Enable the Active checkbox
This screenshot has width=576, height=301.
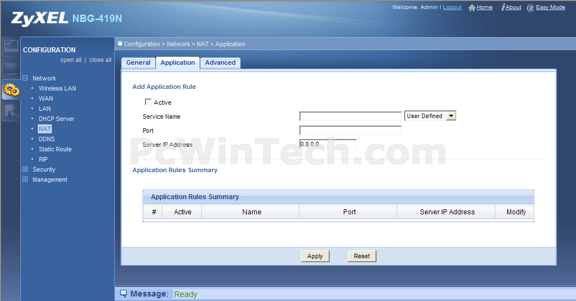pyautogui.click(x=148, y=102)
